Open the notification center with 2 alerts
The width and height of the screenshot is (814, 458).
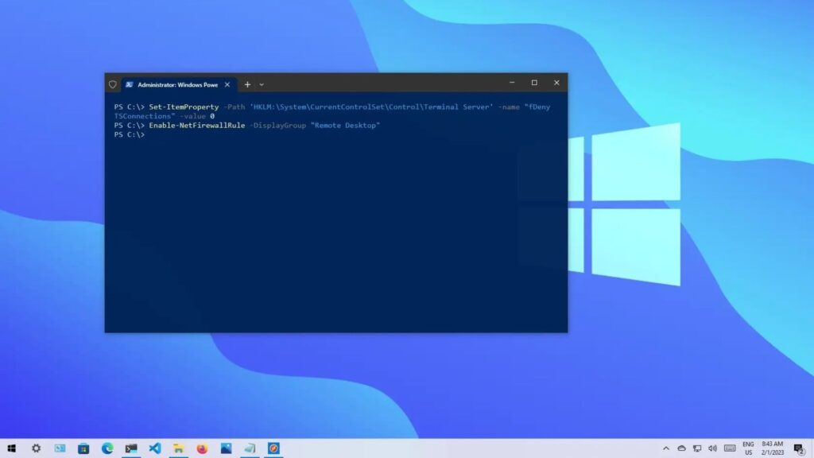pos(798,448)
